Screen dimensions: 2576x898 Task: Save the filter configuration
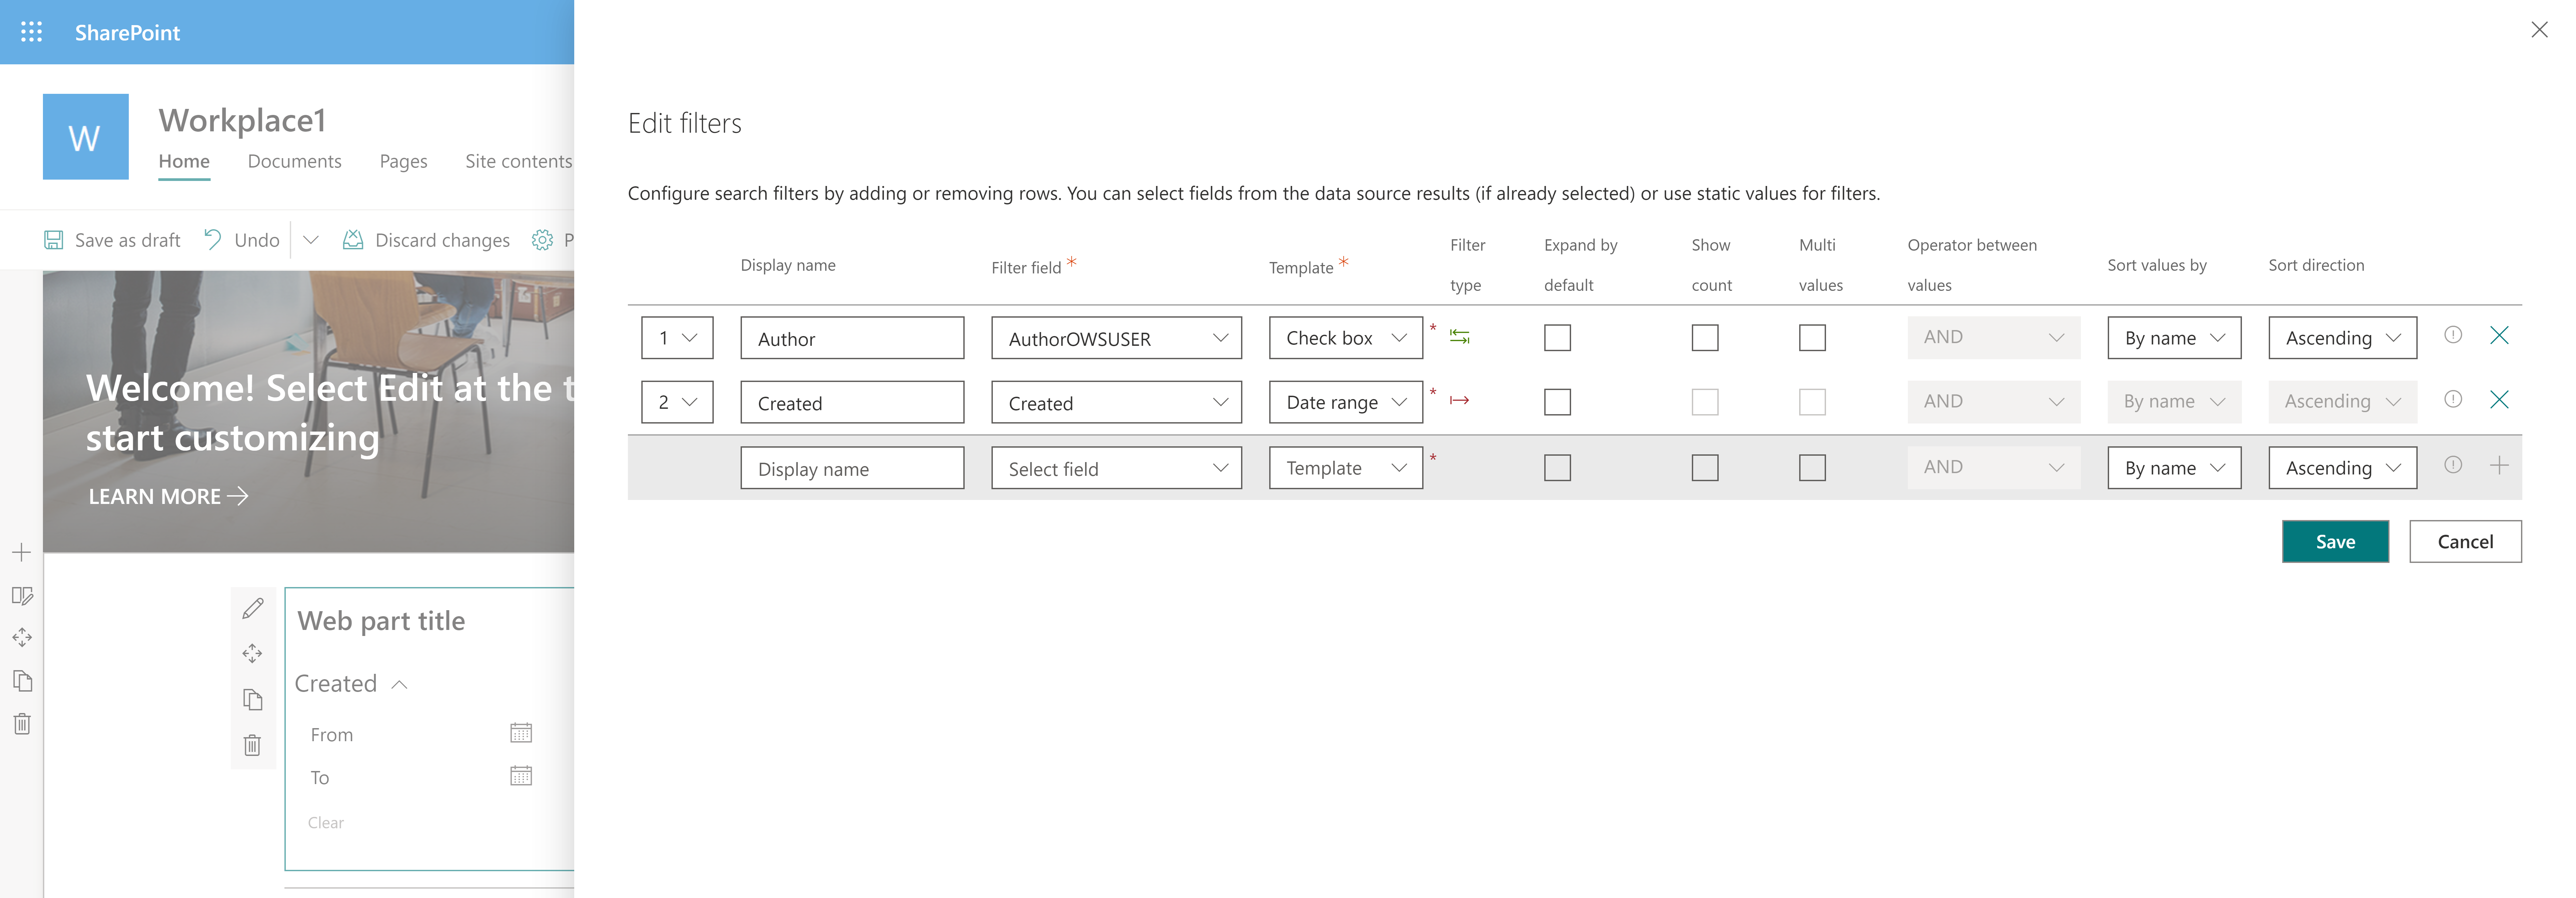2335,541
